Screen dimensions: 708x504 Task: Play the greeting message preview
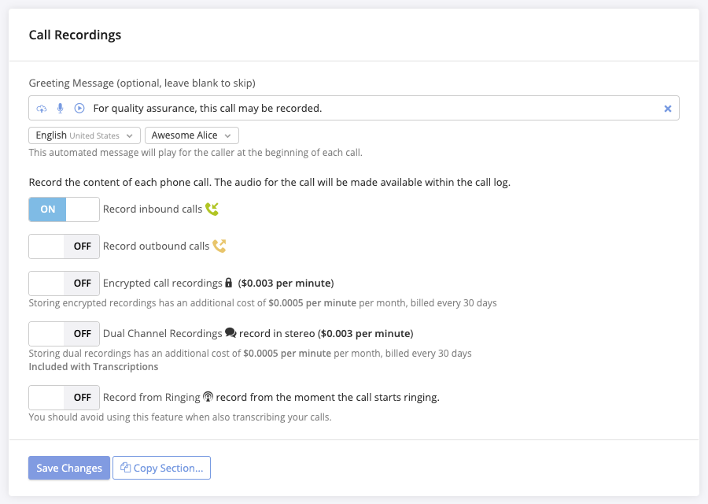[79, 109]
